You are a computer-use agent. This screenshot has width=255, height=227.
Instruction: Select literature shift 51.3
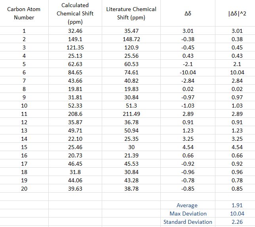[131, 105]
